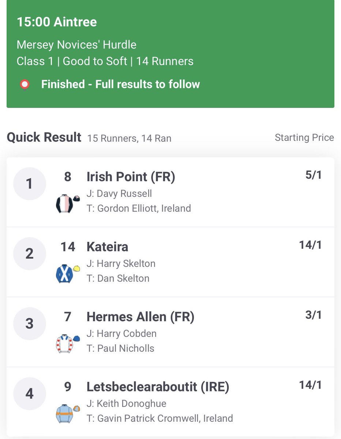341x439 pixels.
Task: Open Kateira horse name link
Action: click(x=107, y=247)
